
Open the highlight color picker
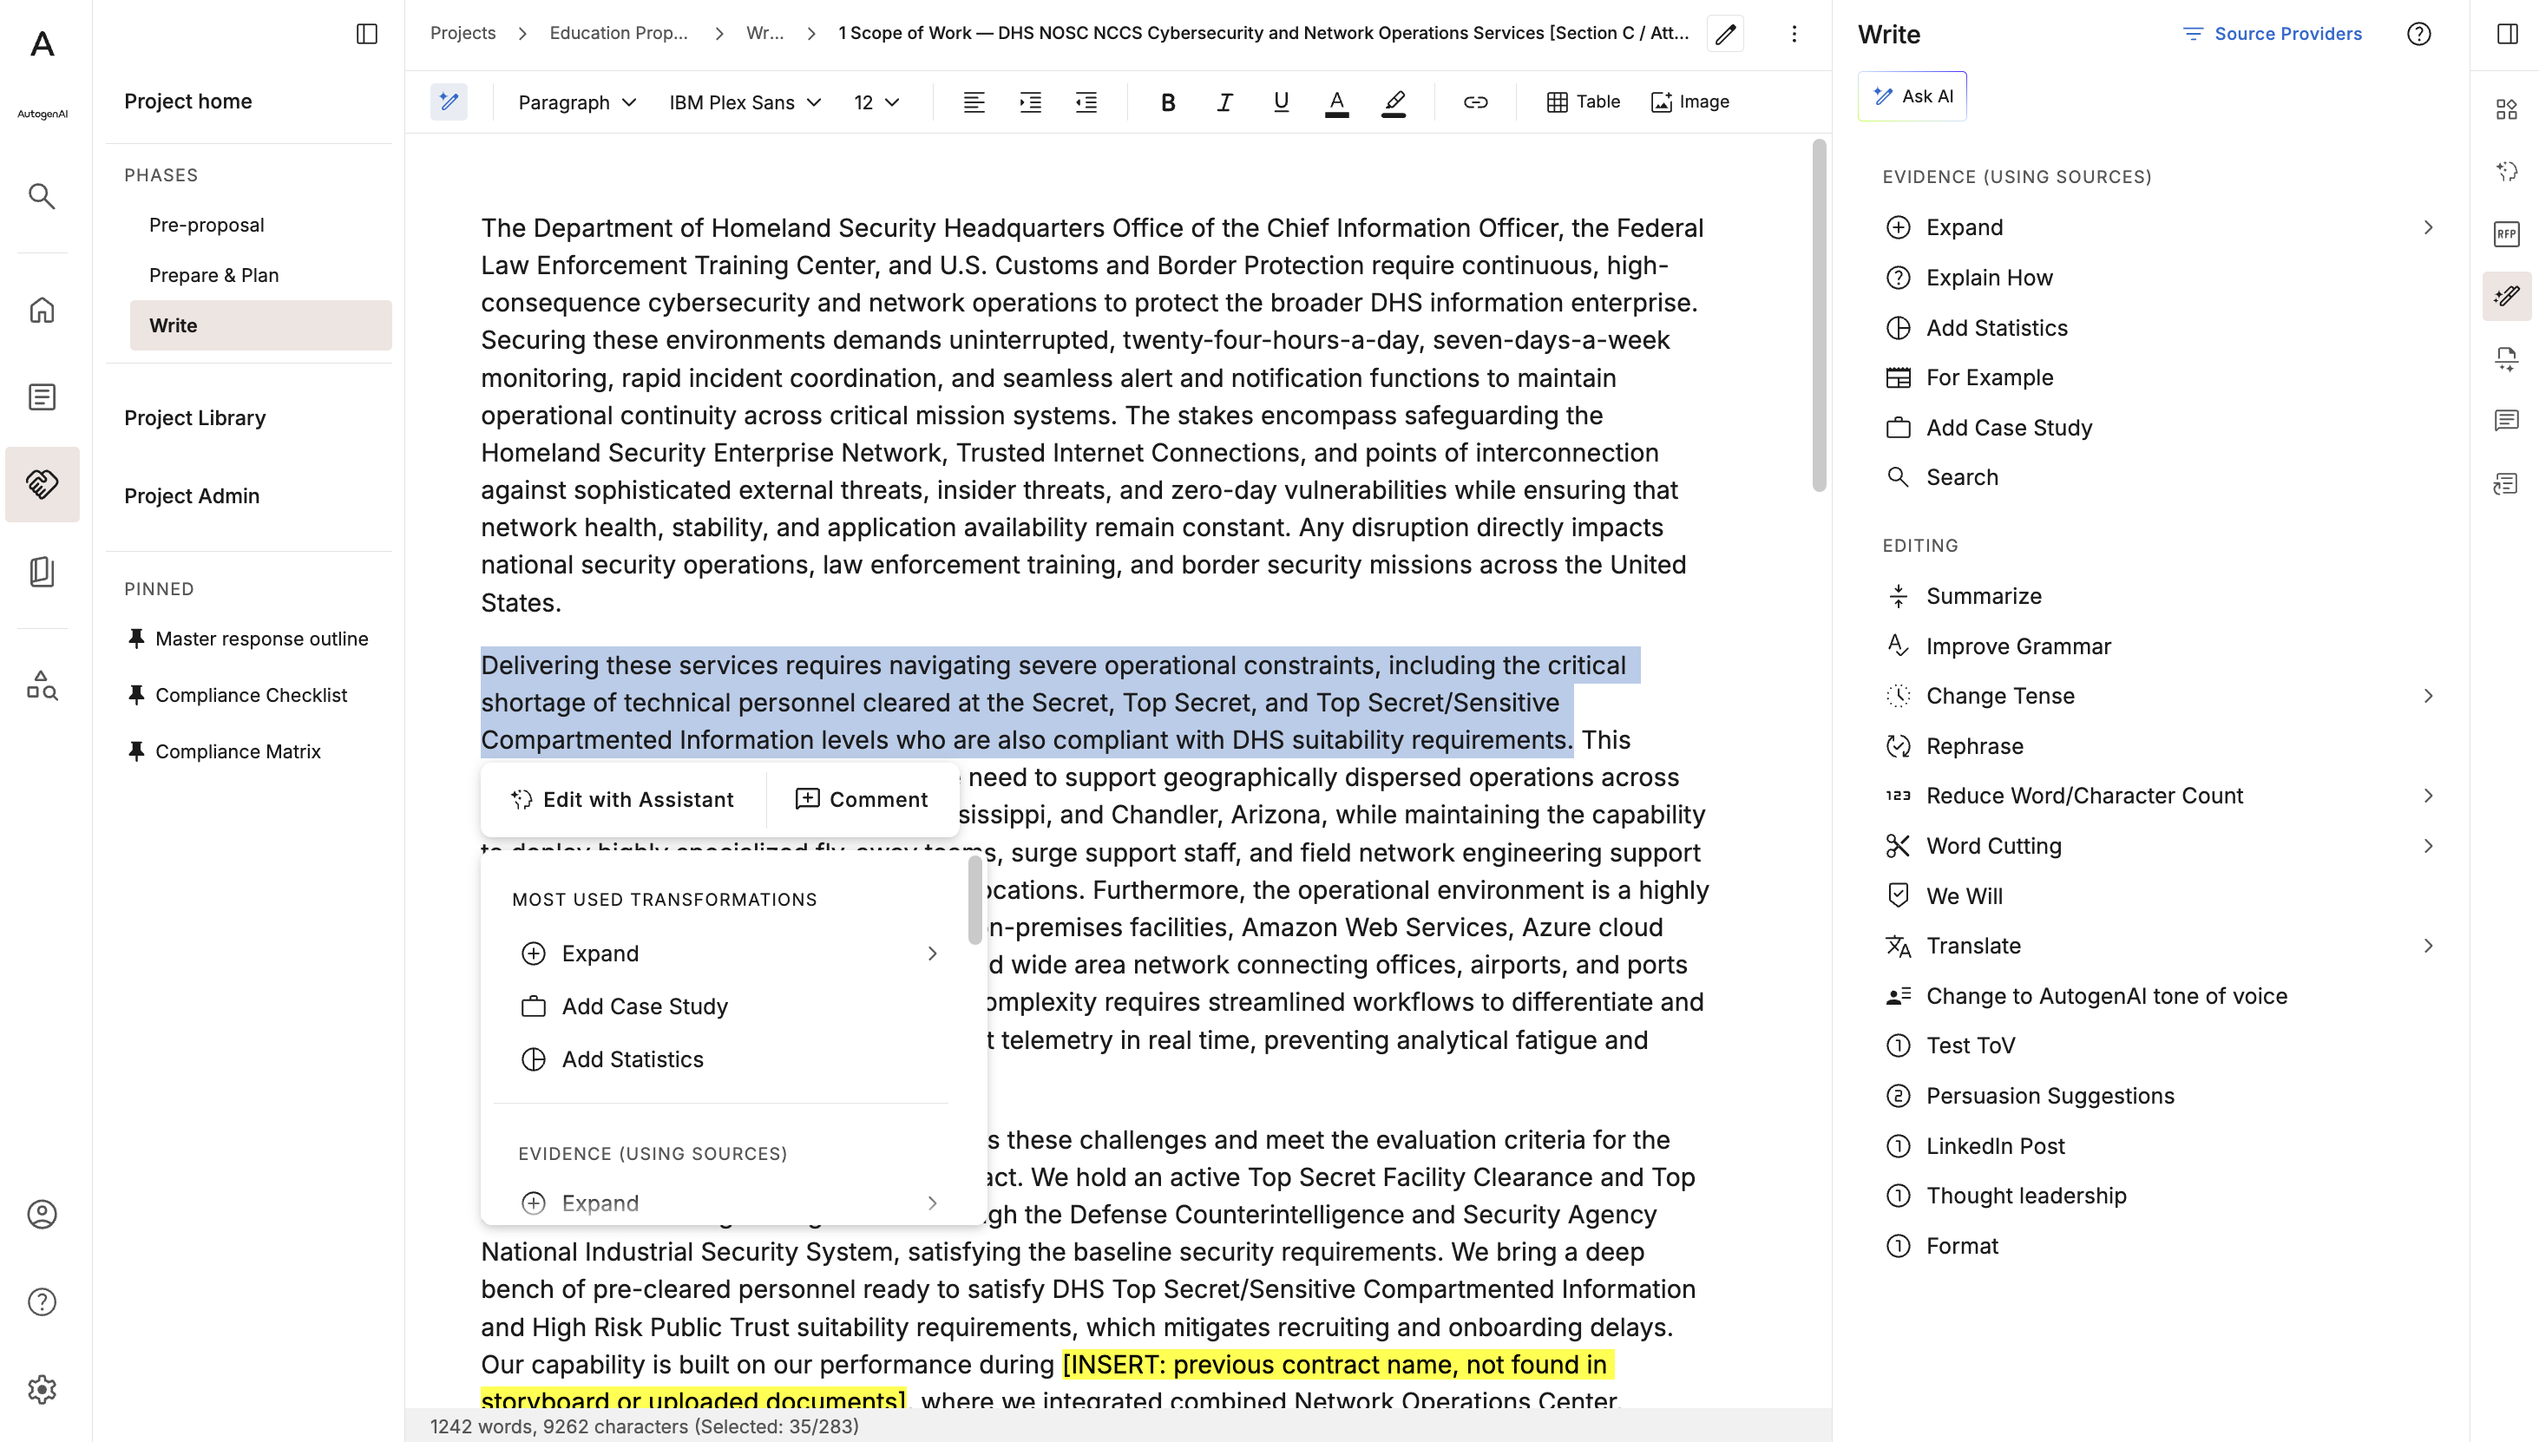[x=1394, y=102]
